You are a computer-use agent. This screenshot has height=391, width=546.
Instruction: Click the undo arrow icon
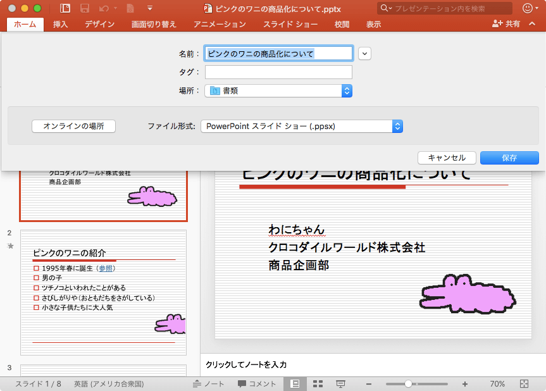[104, 8]
